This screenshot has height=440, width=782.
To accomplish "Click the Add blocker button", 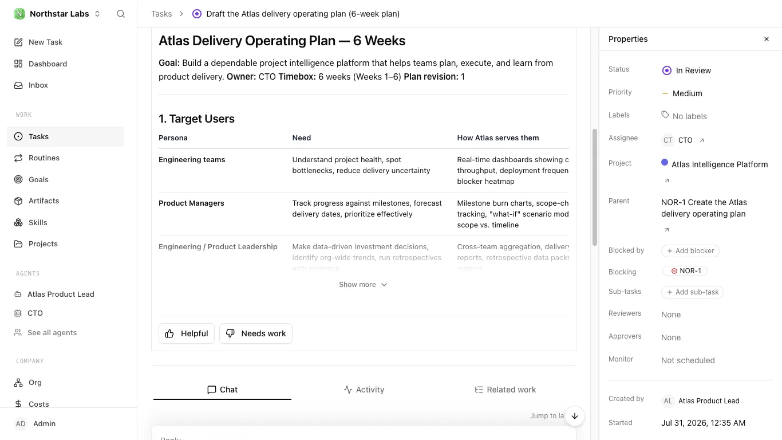I will 690,251.
